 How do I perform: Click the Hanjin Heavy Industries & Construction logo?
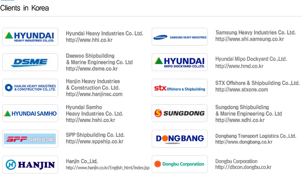(x=30, y=88)
